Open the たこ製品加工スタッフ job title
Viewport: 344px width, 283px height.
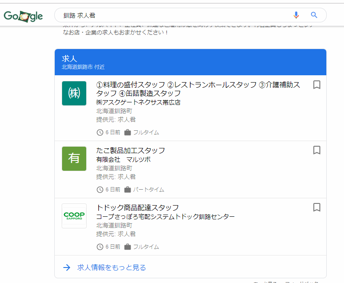coord(131,151)
